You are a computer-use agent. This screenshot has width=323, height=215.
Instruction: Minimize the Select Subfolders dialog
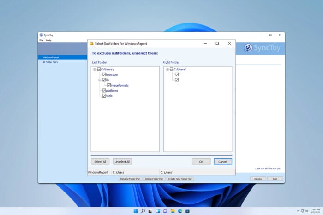pos(205,43)
